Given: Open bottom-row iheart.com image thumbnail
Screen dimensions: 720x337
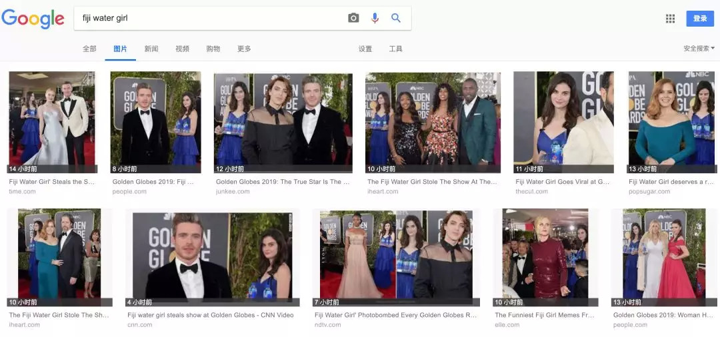Looking at the screenshot, I should pos(60,258).
